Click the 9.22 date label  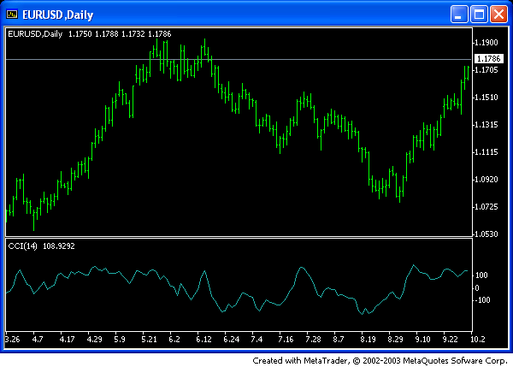(x=451, y=339)
